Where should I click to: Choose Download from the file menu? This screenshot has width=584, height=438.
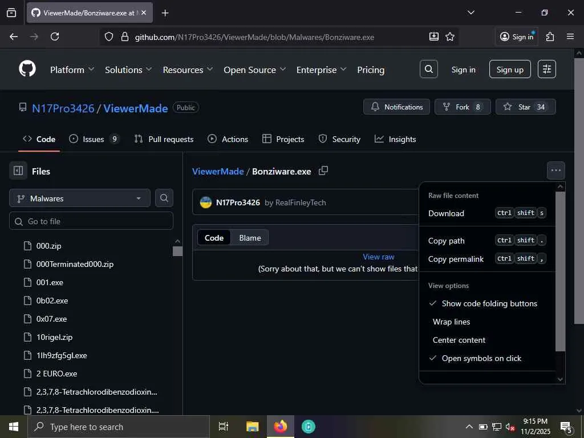tap(487, 213)
